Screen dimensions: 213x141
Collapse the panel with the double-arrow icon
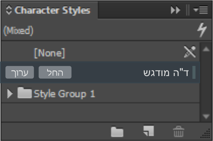coord(176,10)
